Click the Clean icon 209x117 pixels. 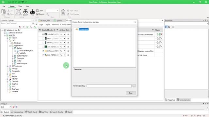pyautogui.click(x=37, y=10)
